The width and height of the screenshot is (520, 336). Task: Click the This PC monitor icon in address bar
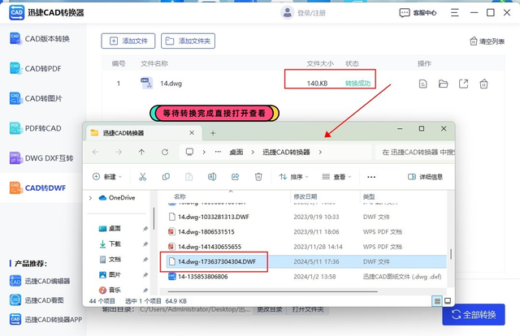click(189, 152)
